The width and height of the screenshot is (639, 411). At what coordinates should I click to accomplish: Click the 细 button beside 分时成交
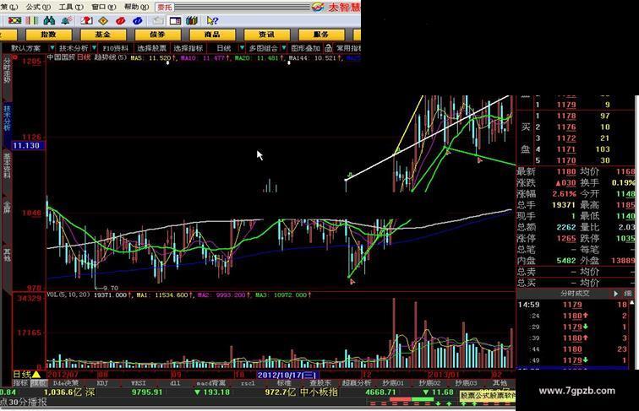(x=628, y=294)
